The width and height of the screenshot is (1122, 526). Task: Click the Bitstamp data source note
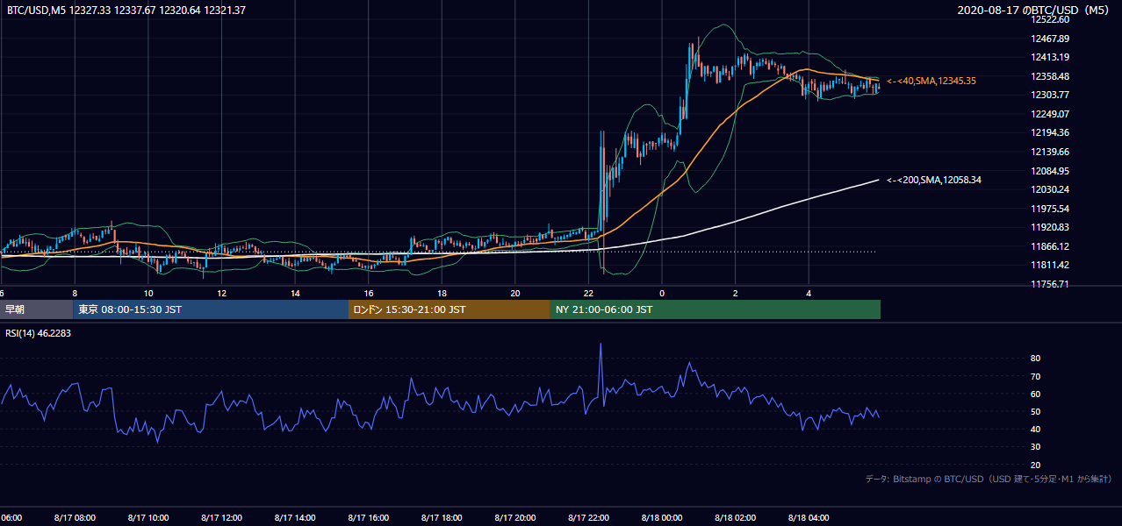click(989, 479)
